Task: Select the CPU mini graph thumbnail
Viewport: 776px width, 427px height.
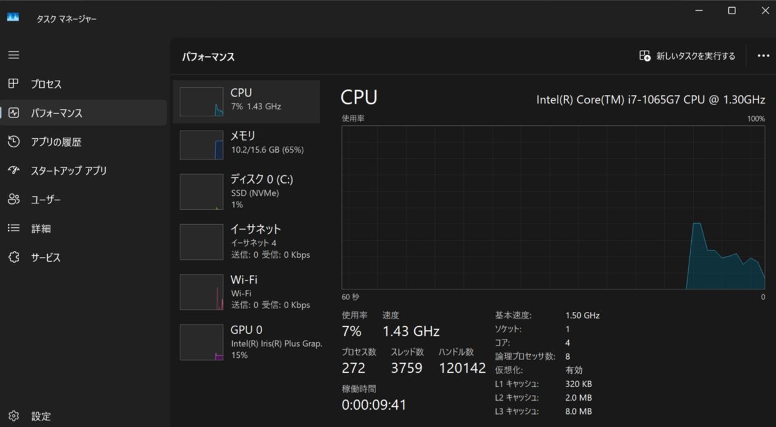Action: 201,102
